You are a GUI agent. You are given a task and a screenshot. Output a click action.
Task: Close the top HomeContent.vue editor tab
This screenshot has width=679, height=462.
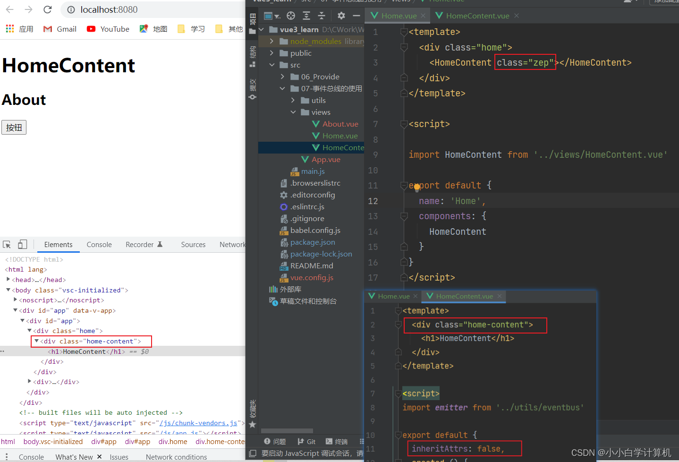[517, 16]
